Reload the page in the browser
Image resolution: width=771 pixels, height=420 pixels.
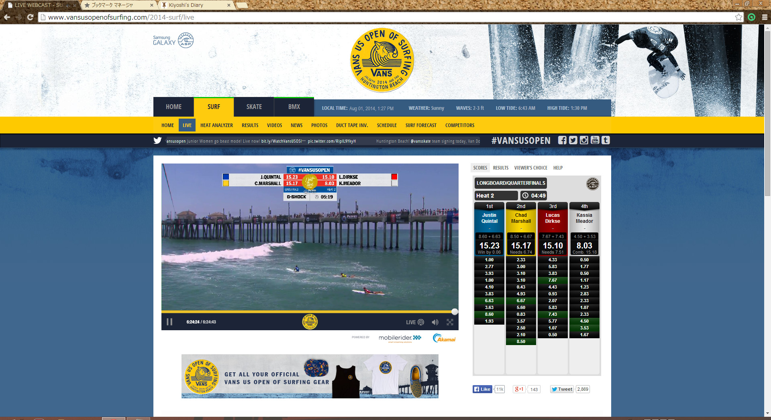[30, 17]
